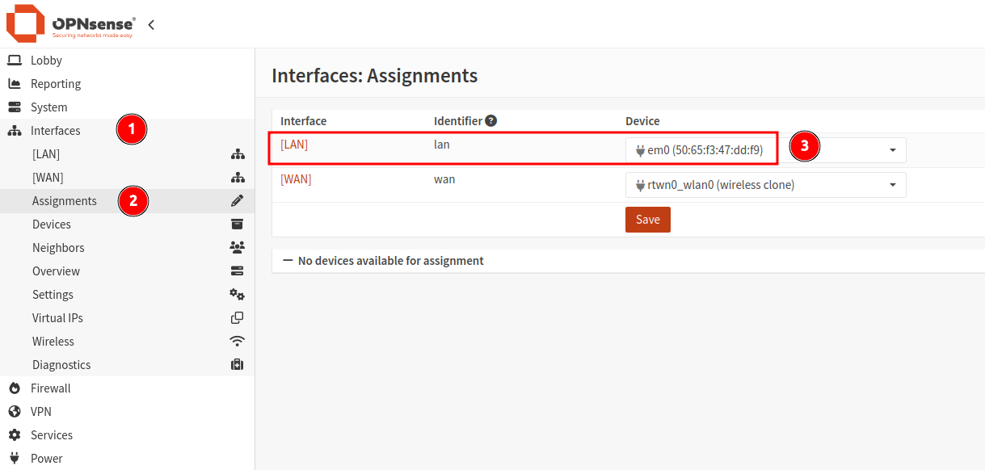Click the pencil icon beside Assignments
985x470 pixels.
point(237,200)
